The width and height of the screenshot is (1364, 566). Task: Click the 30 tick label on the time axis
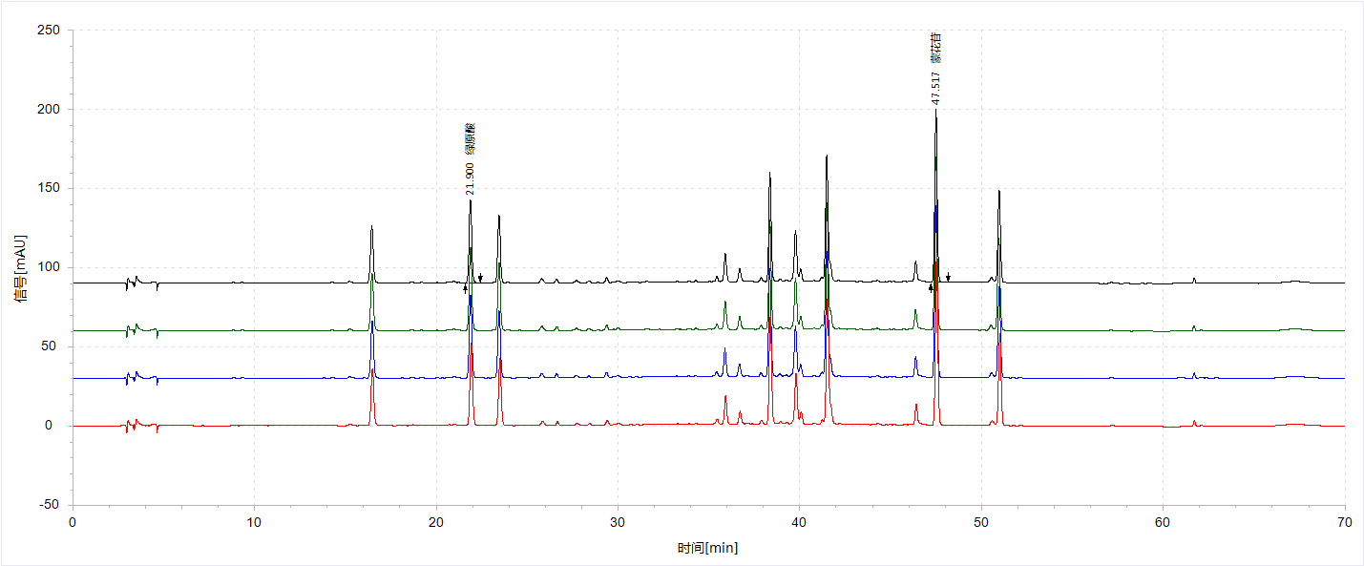point(618,523)
